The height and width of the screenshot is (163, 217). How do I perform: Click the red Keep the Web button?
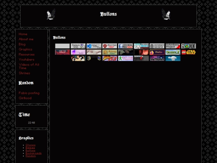[x=62, y=52]
